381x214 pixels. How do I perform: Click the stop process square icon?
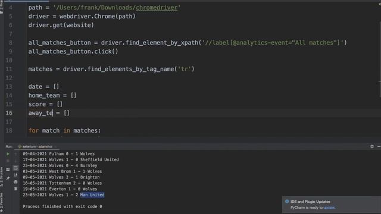(x=8, y=160)
